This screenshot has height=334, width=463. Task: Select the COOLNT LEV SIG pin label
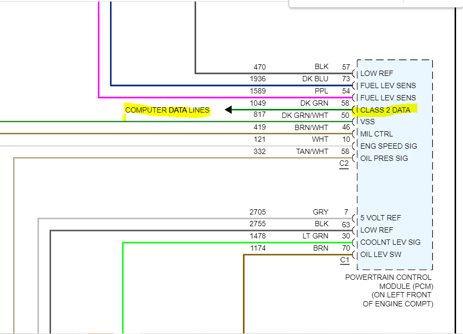pyautogui.click(x=390, y=242)
